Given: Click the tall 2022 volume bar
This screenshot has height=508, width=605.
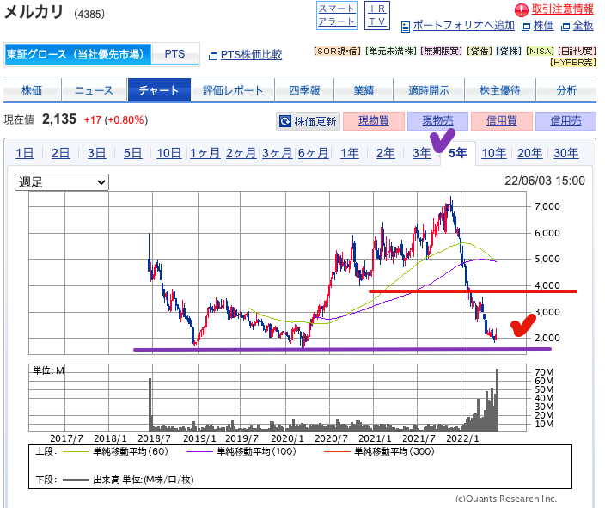Looking at the screenshot, I should pos(497,401).
